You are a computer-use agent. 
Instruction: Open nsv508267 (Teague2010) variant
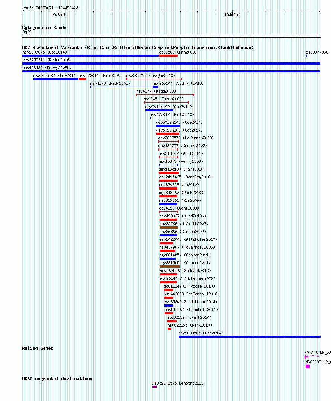151,76
